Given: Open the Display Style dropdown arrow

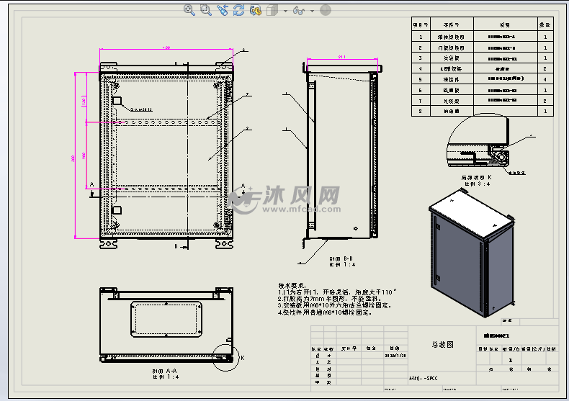Looking at the screenshot, I should [x=285, y=11].
